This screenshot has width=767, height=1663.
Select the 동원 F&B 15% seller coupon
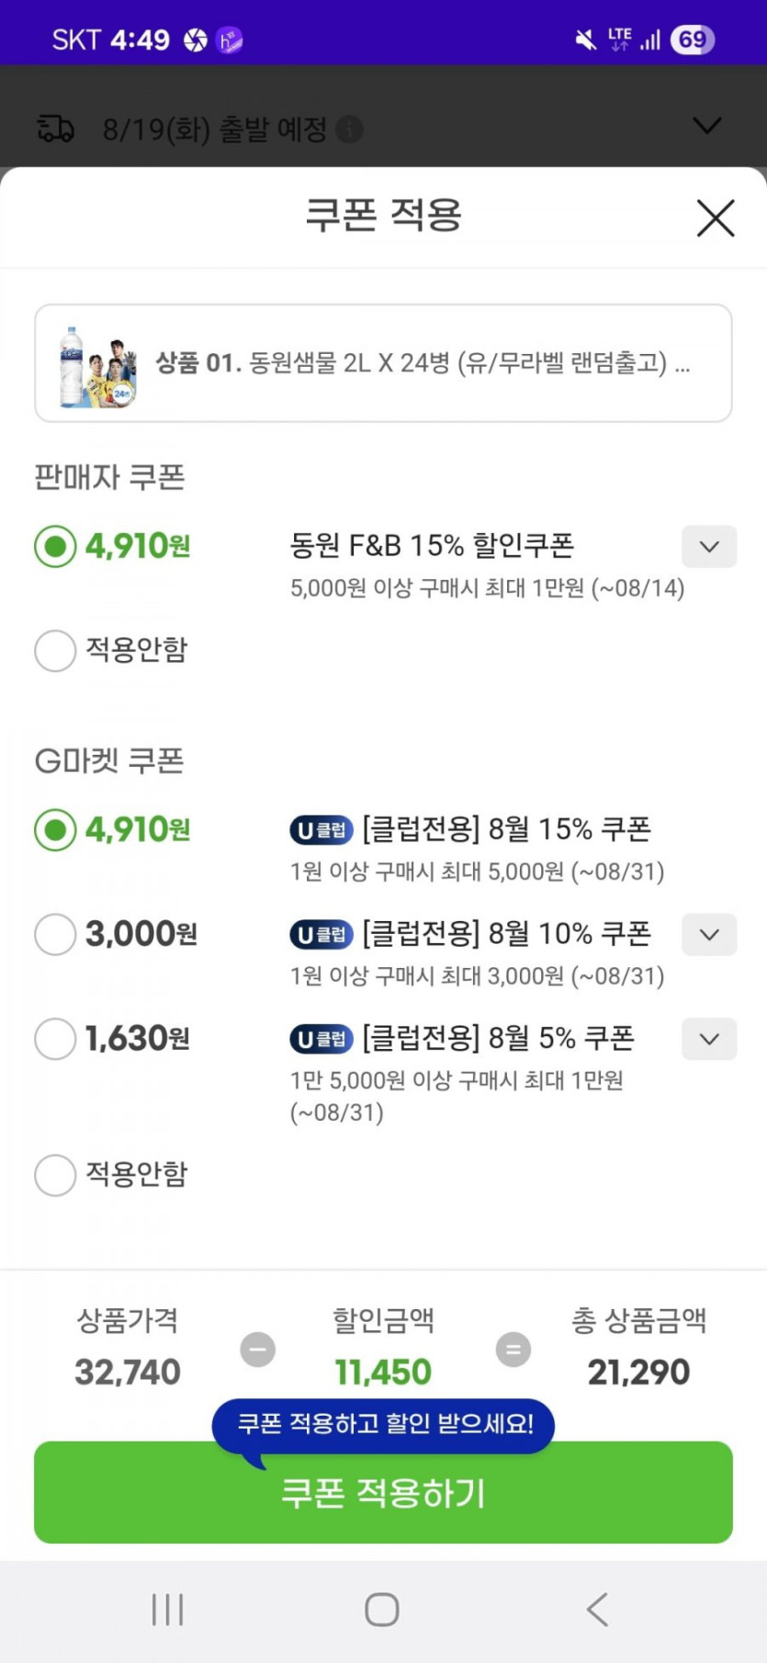tap(55, 547)
